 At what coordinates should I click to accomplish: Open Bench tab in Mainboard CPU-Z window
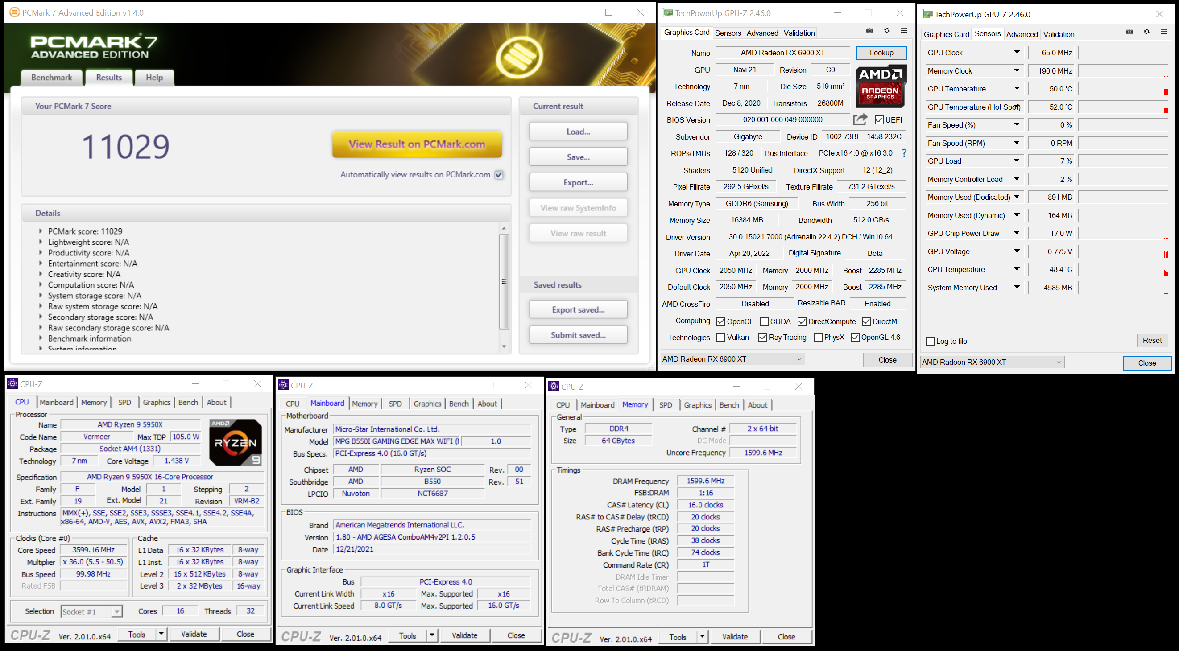459,404
